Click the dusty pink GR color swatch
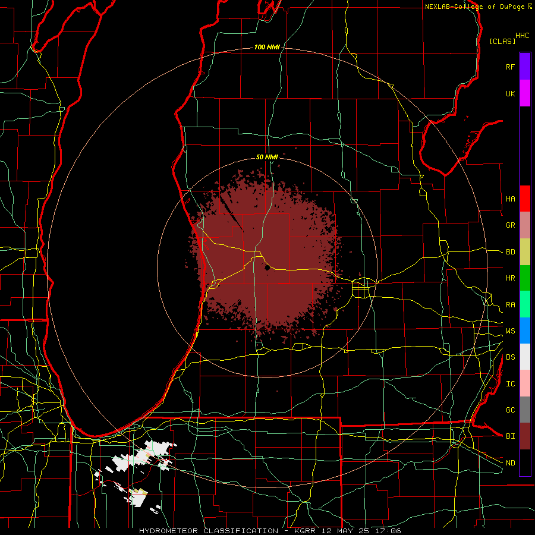The height and width of the screenshot is (535, 535). click(x=525, y=225)
